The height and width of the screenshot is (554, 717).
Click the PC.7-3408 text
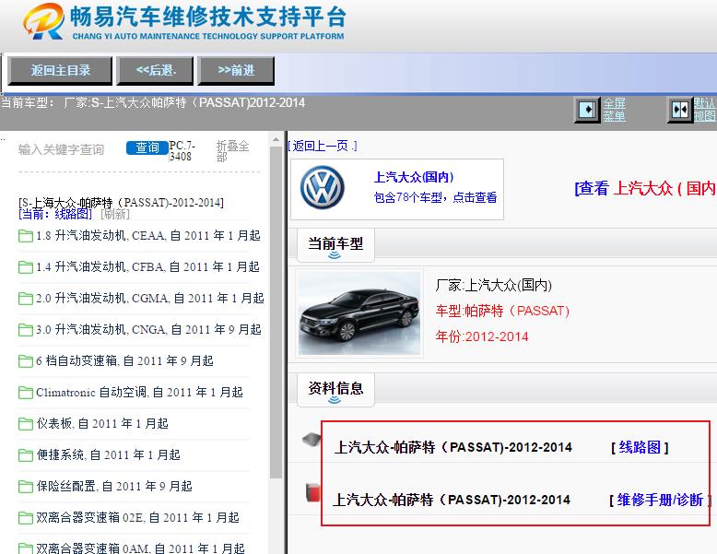click(182, 151)
